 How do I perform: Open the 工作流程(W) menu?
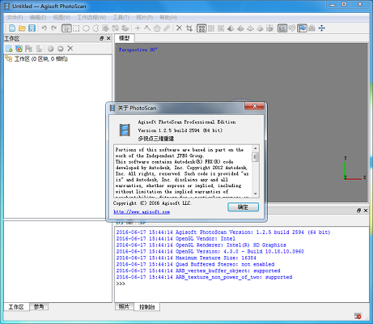[91, 18]
